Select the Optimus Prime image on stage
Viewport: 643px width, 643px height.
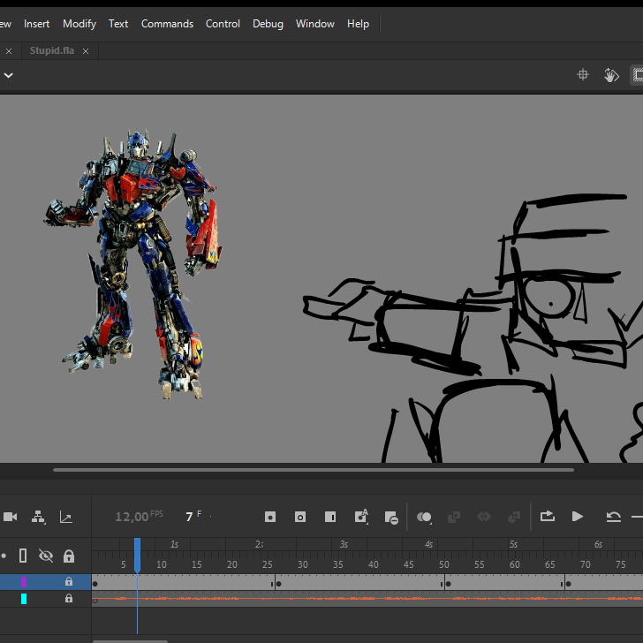(133, 264)
